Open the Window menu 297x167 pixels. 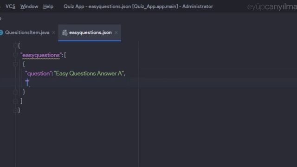point(29,6)
